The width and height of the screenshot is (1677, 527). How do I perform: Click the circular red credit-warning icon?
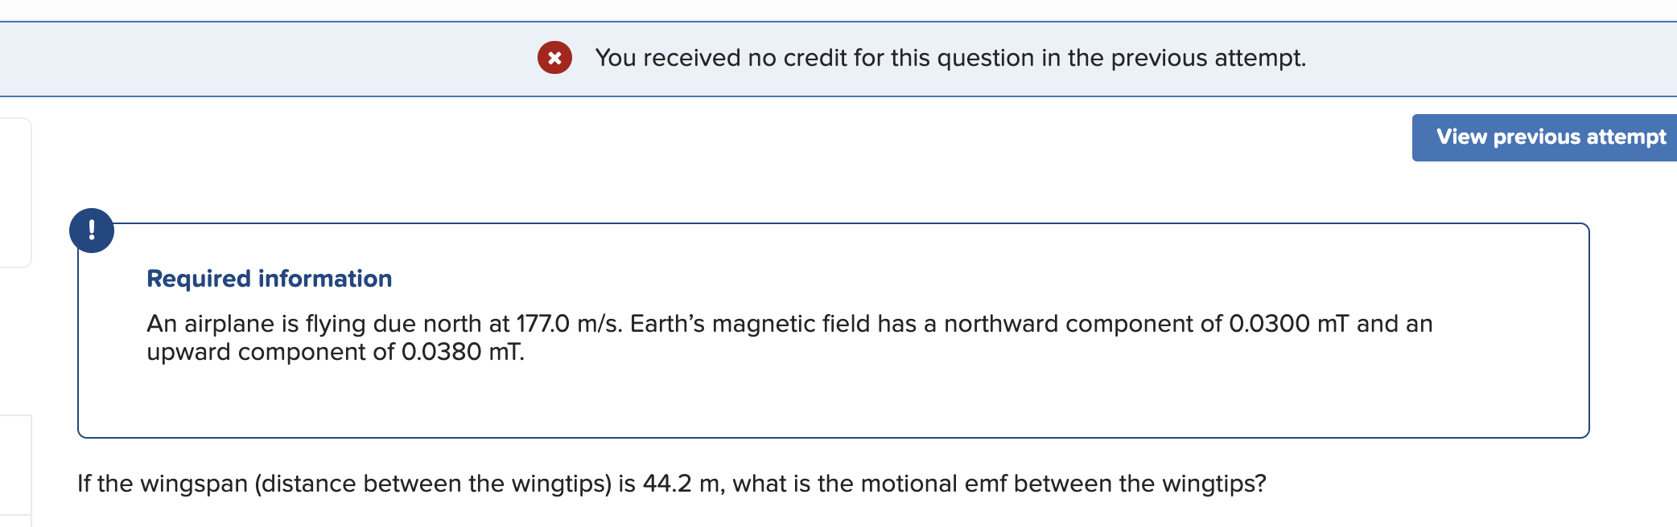pos(554,58)
